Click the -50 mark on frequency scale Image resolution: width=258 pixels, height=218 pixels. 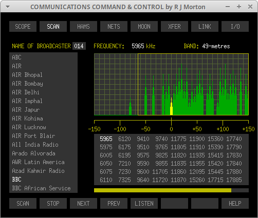click(x=145, y=129)
